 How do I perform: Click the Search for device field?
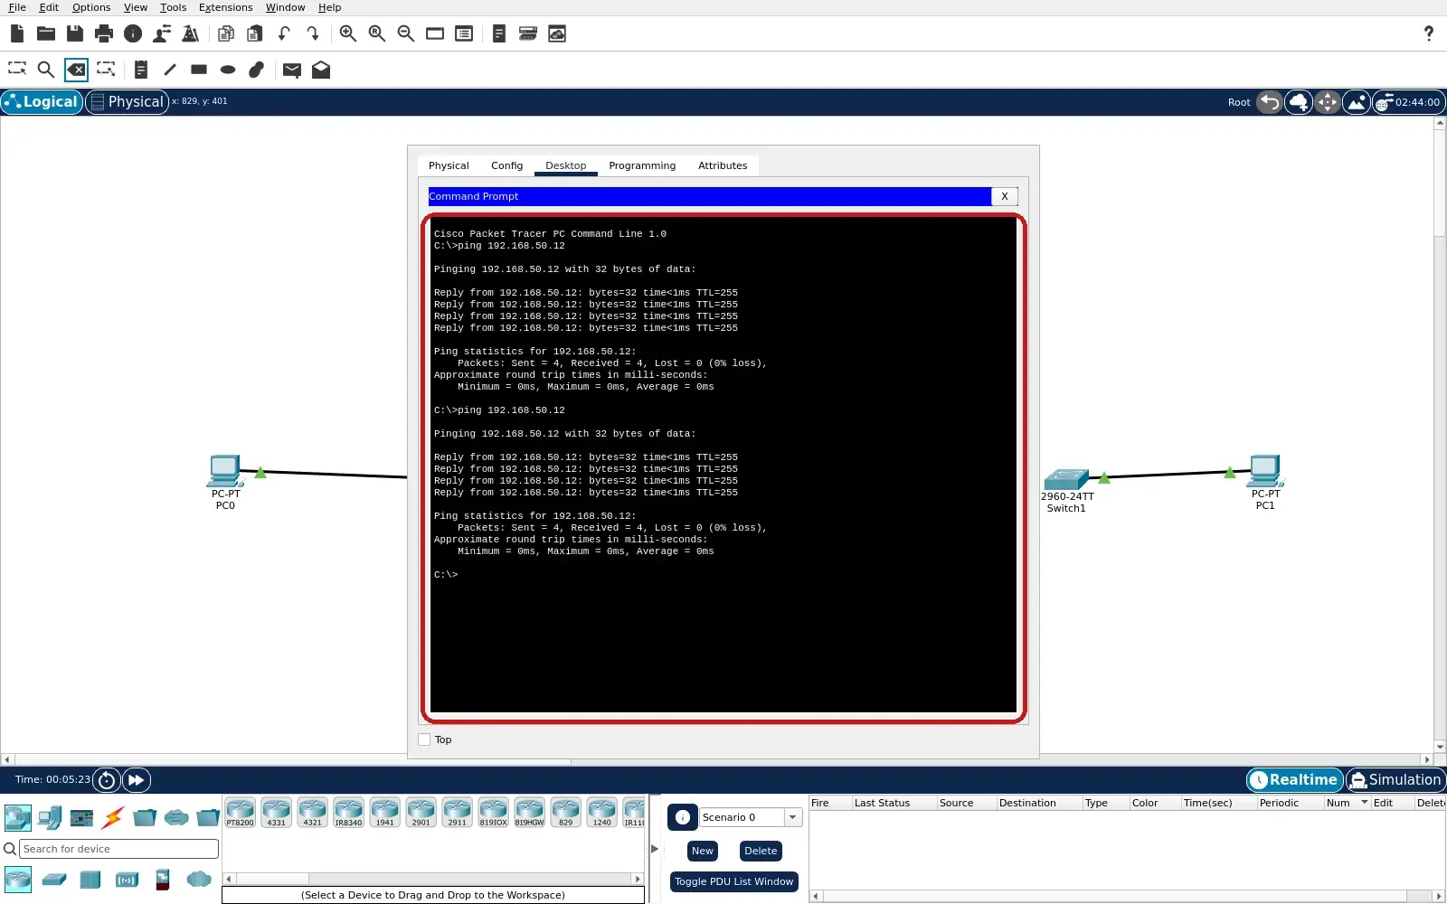click(118, 849)
